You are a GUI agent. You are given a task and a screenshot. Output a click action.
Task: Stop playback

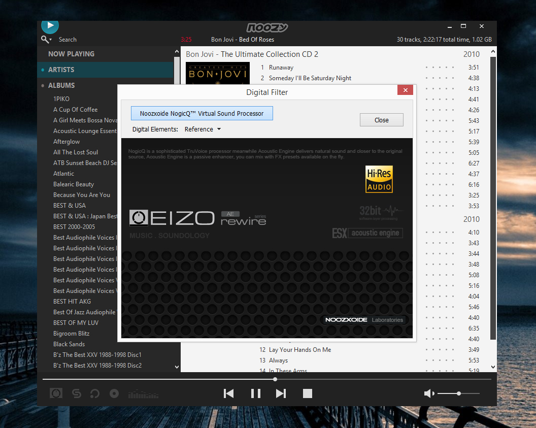tap(308, 393)
